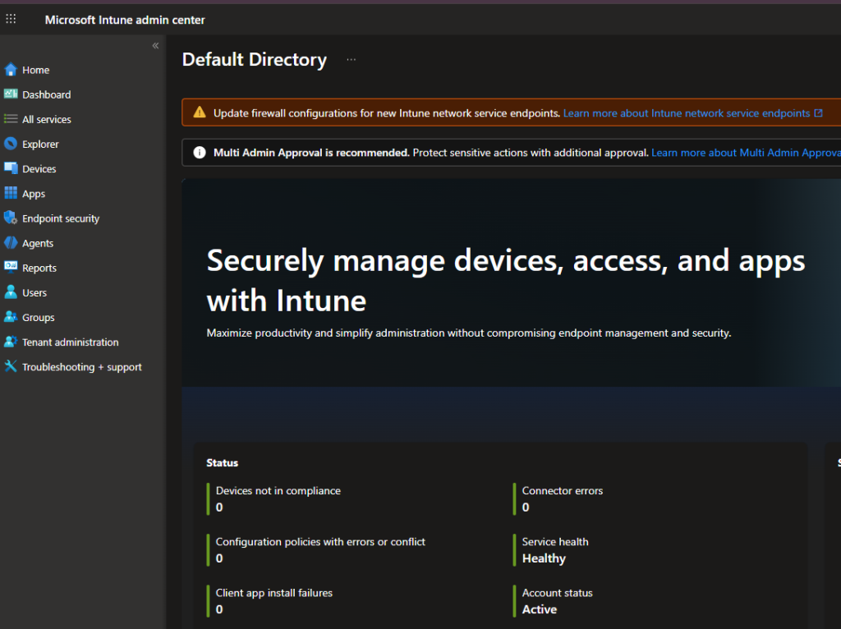
Task: Click the Default Directory heading
Action: pos(255,59)
